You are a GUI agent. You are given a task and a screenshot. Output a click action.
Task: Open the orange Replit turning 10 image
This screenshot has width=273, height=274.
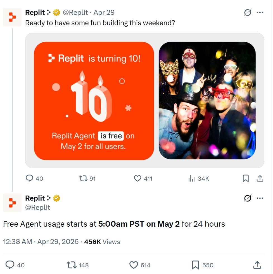pos(94,101)
